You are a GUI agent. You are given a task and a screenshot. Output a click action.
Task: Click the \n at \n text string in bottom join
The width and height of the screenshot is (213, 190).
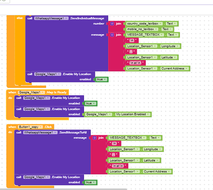coord(118,166)
